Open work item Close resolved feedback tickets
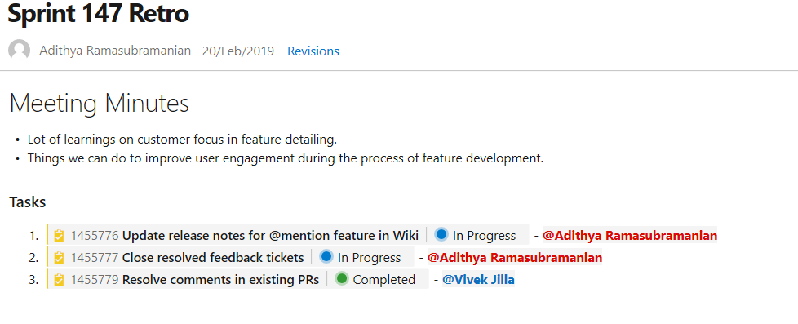This screenshot has height=324, width=798. 213,258
